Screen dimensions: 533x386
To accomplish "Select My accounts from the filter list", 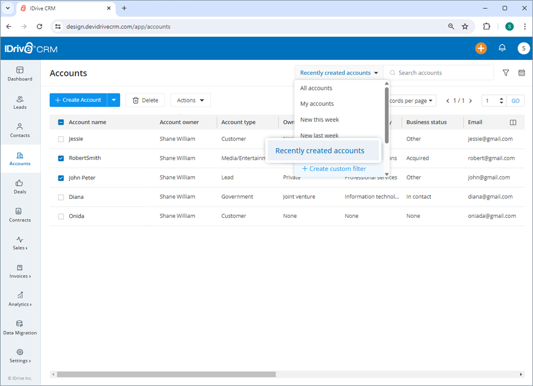I will (317, 103).
